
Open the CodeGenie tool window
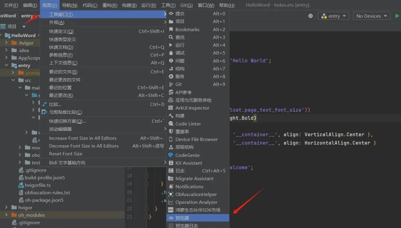[187, 155]
